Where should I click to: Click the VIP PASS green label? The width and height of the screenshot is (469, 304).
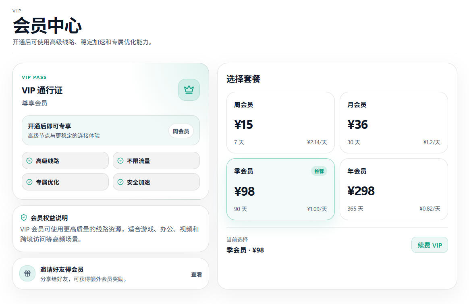pyautogui.click(x=34, y=77)
